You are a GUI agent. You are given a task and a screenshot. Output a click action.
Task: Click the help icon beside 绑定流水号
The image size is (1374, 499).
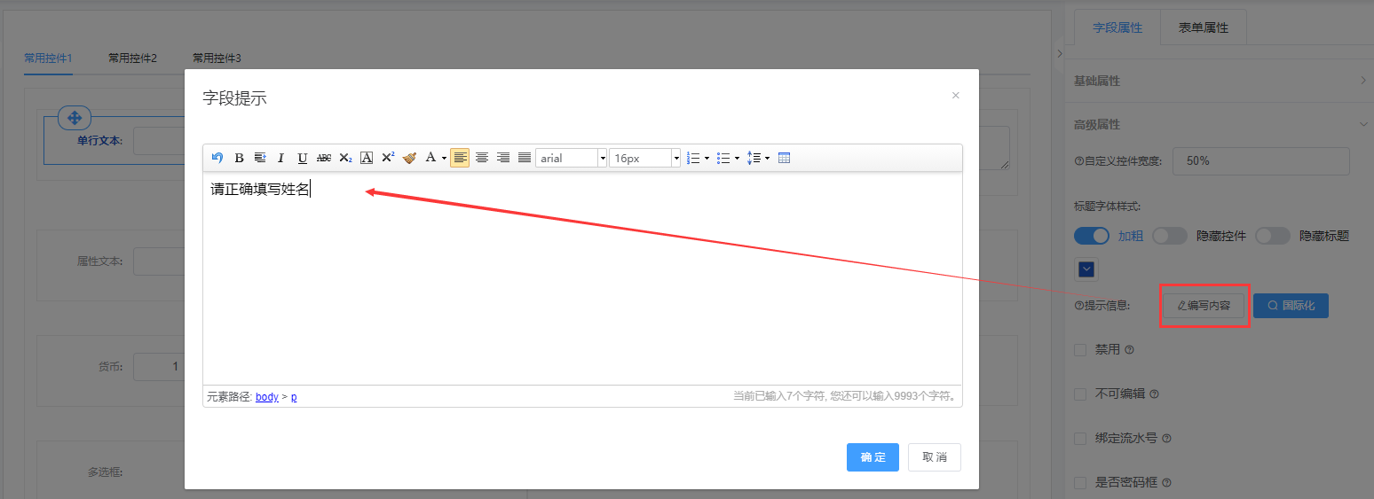[x=1166, y=439]
